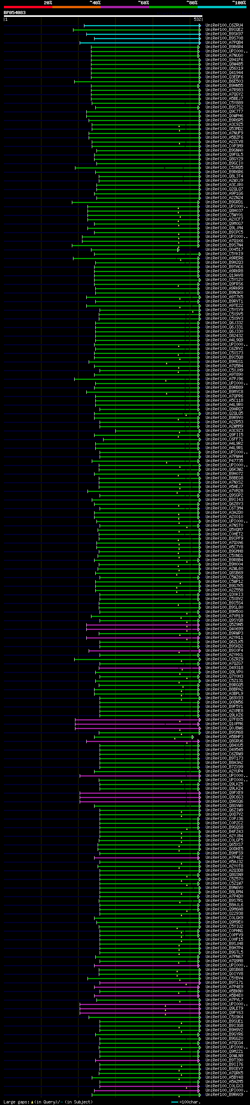
Task: Select hit UniRef100_Q9FRS6
Action: [224, 284]
